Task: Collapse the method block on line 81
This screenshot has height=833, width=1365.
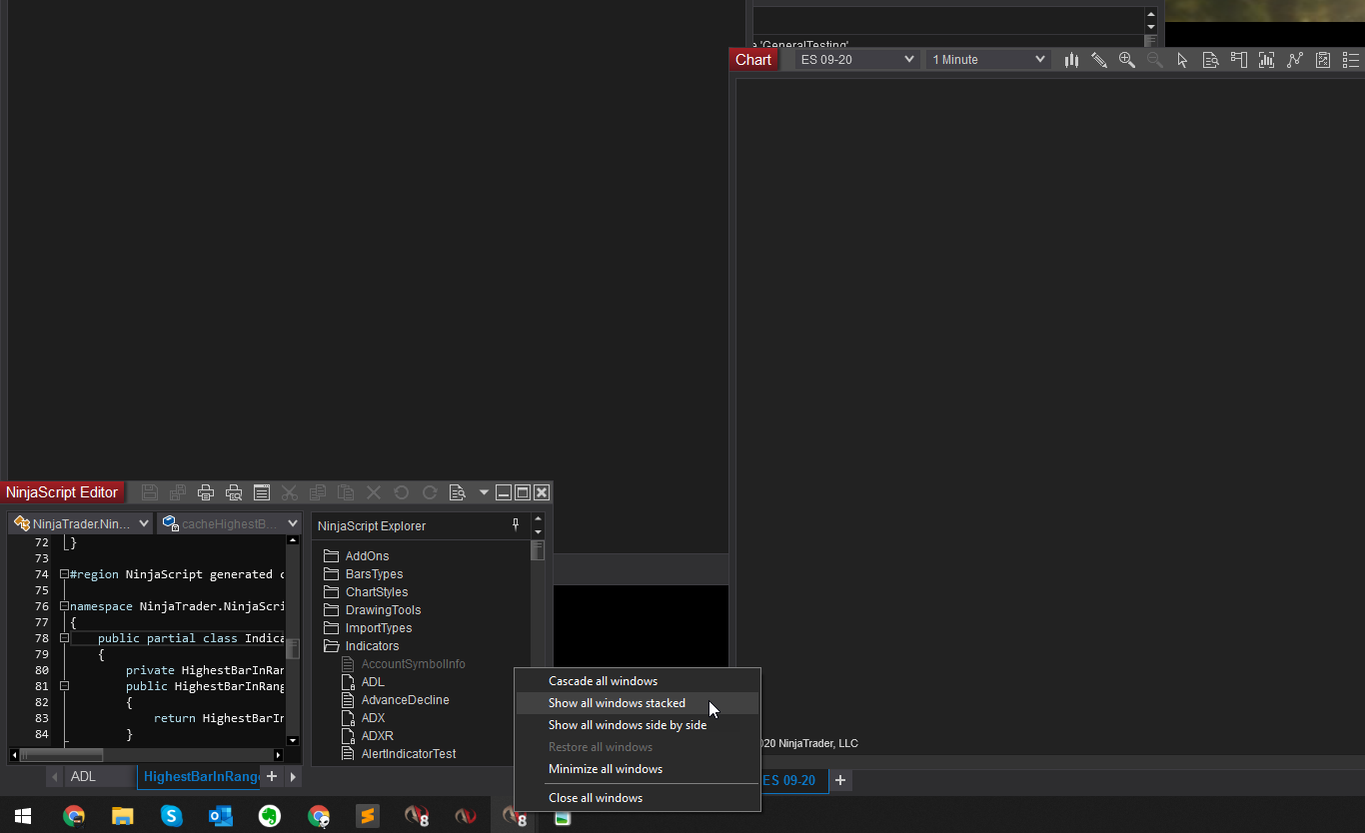Action: pos(64,686)
